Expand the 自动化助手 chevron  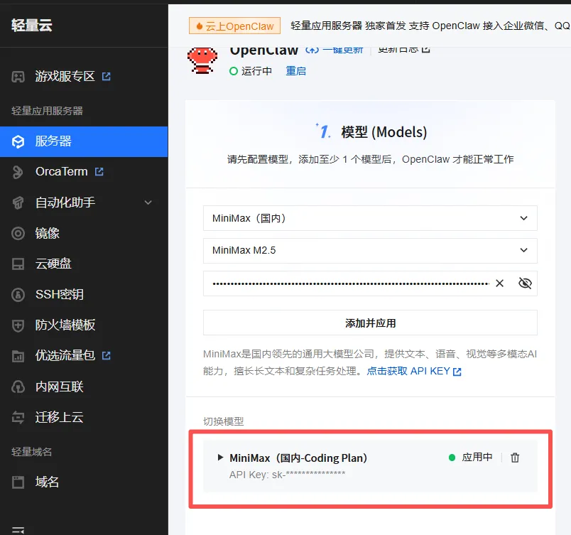pyautogui.click(x=148, y=202)
